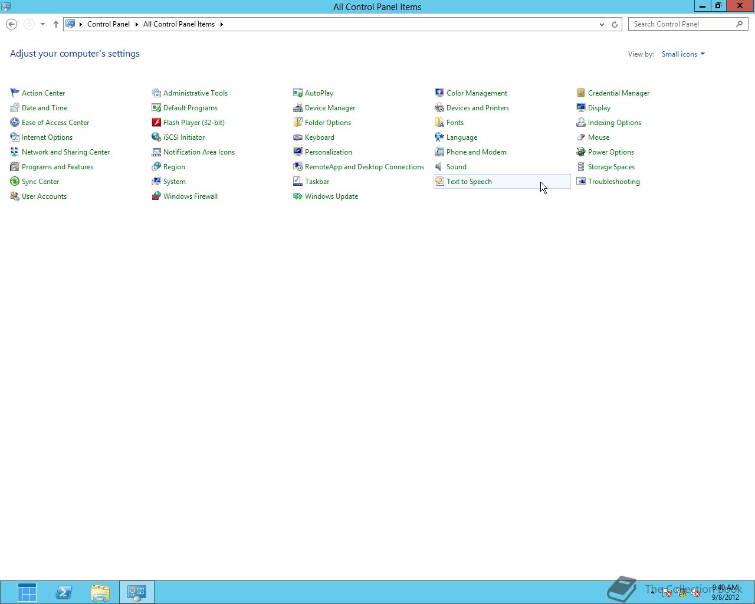Open the Fonts link

pyautogui.click(x=455, y=123)
